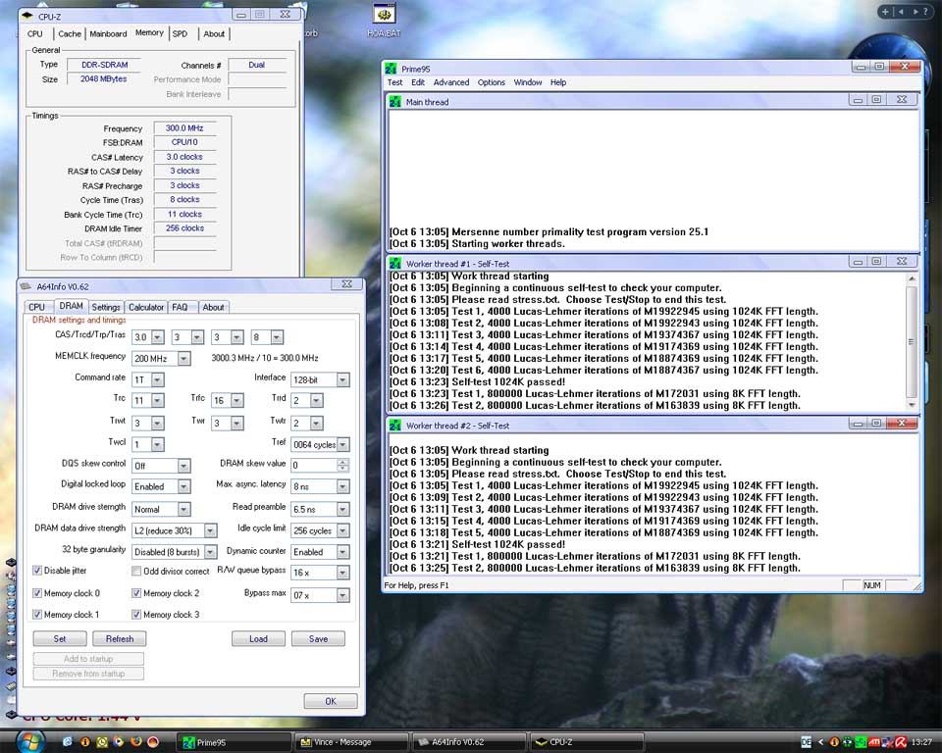The image size is (942, 753).
Task: Click the Worker thread #1 scroll down arrow
Action: [x=912, y=405]
